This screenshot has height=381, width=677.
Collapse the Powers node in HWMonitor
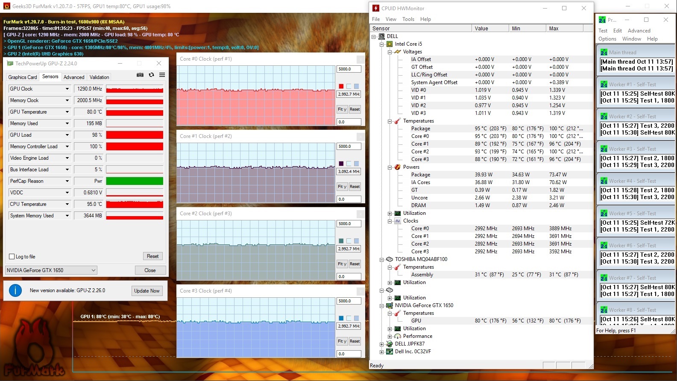click(390, 167)
